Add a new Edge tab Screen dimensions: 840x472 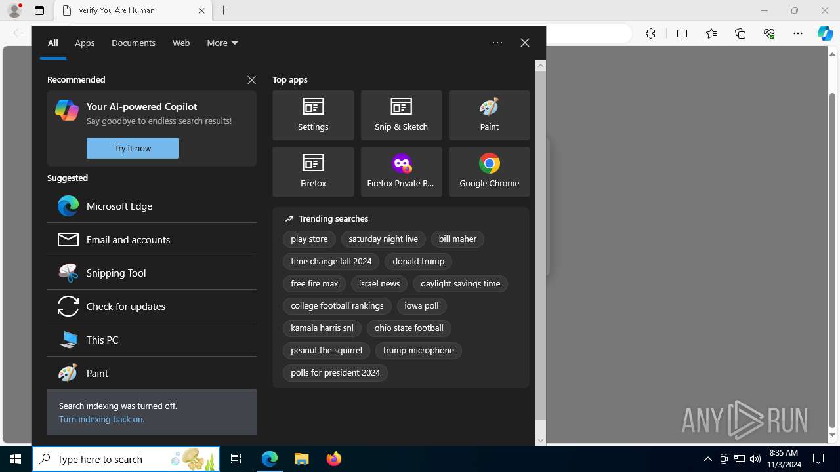click(224, 10)
